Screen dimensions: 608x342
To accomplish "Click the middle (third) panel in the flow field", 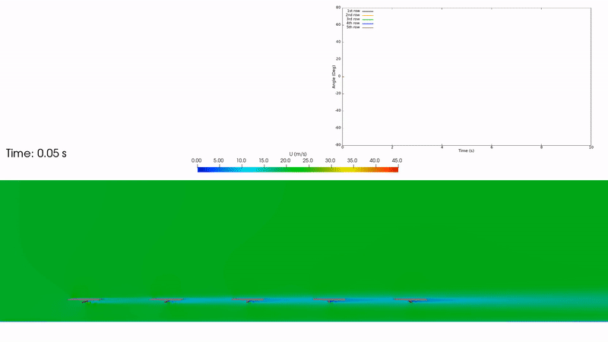I will point(249,299).
